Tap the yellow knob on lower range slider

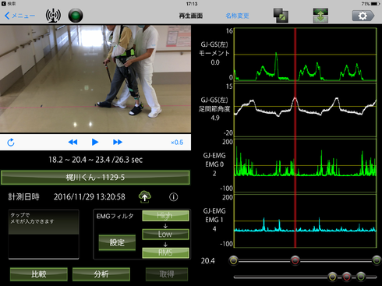(x=332, y=277)
